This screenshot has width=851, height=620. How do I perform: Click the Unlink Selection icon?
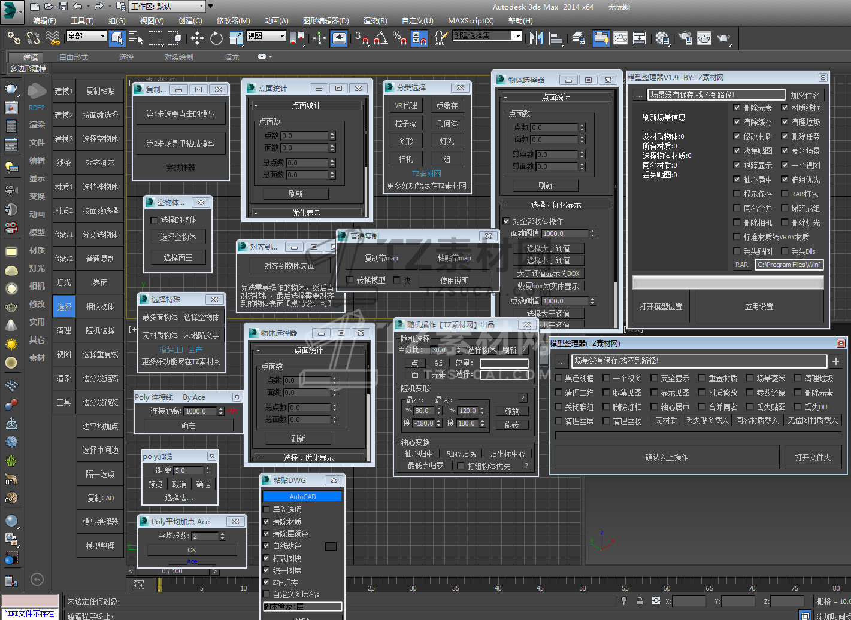34,38
